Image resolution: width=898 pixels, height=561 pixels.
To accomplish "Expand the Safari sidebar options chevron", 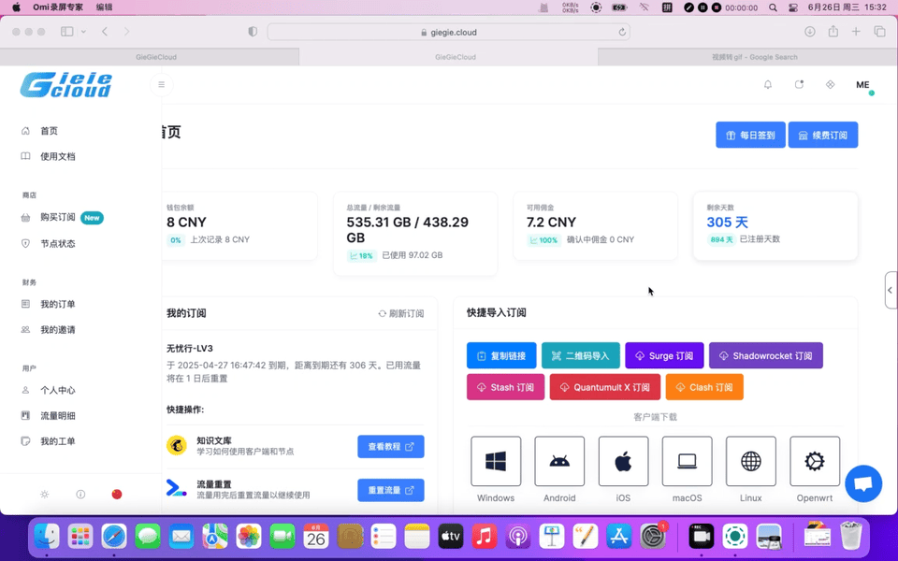I will (83, 32).
